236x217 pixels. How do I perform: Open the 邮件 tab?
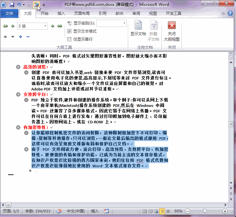119,14
